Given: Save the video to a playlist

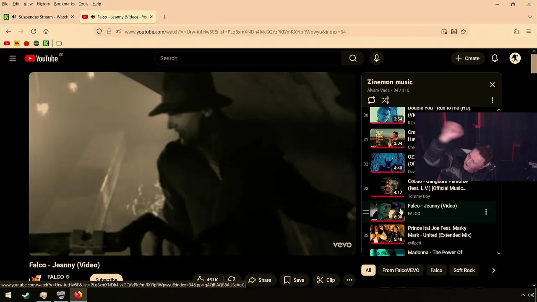Looking at the screenshot, I should (x=294, y=280).
